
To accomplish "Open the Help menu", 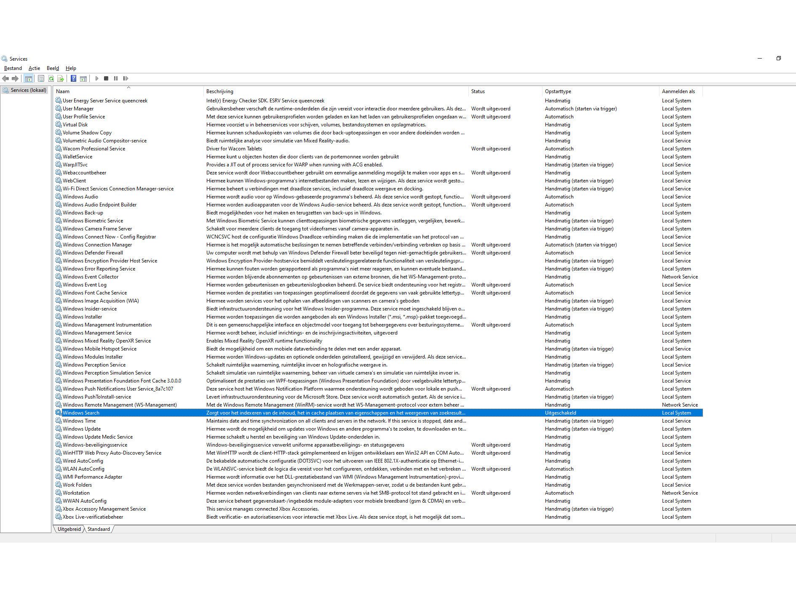I will [71, 68].
